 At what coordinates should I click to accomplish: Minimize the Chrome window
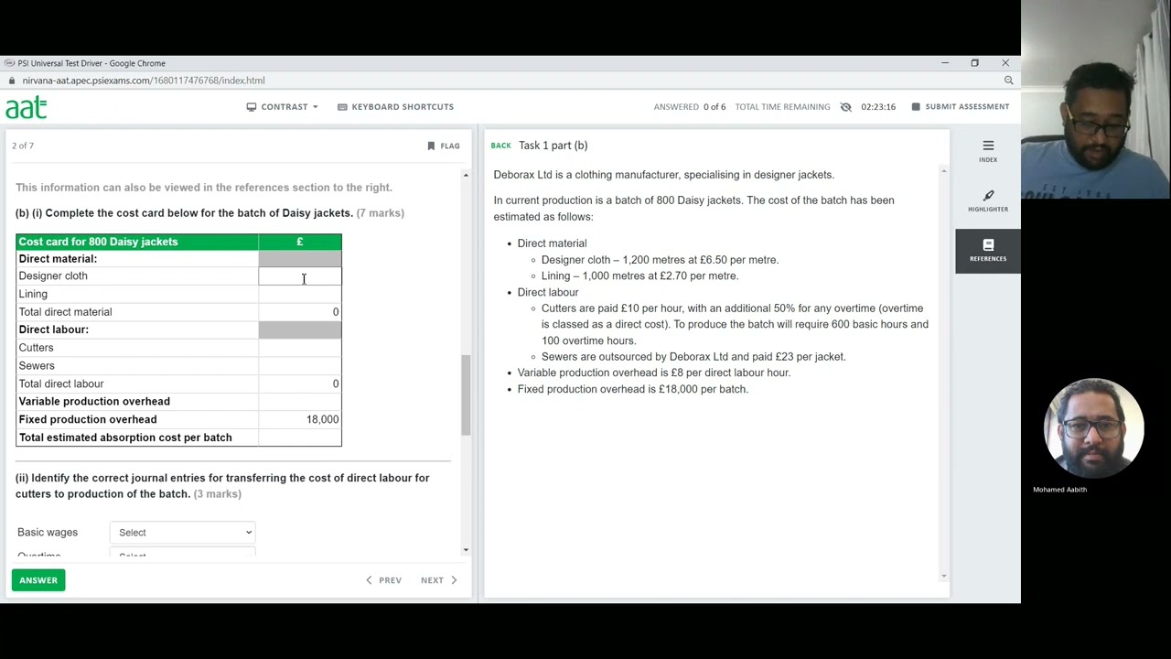pos(944,63)
